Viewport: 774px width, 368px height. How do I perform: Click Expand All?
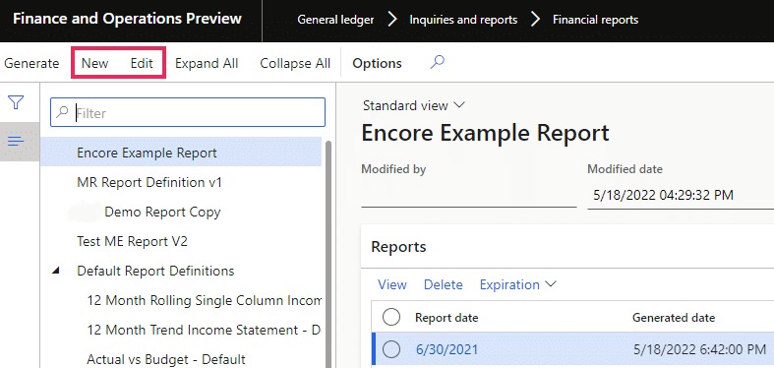[207, 63]
